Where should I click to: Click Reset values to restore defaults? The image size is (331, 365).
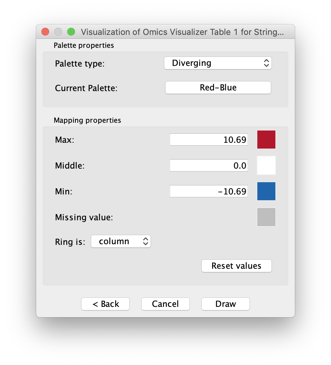(x=236, y=266)
